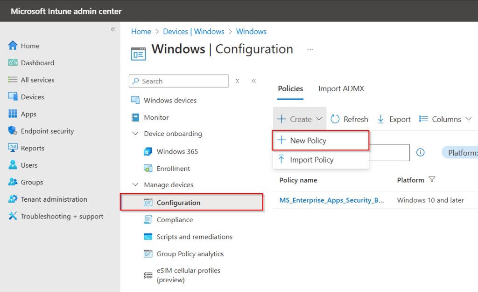
Task: Switch to the Import ADMX tab
Action: tap(341, 88)
